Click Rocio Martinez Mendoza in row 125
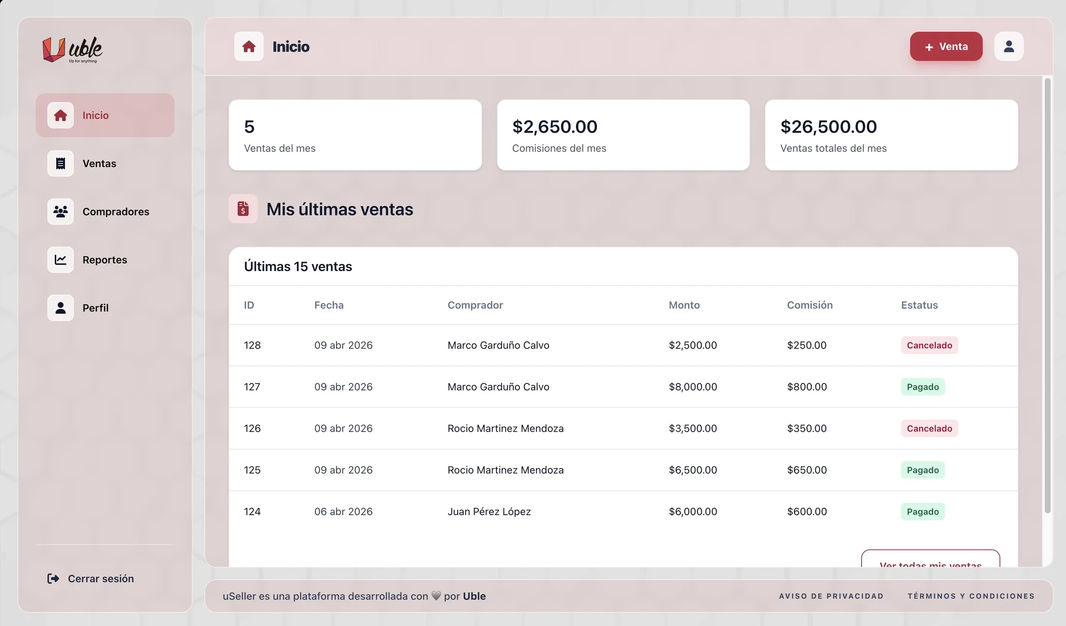The height and width of the screenshot is (626, 1066). pyautogui.click(x=505, y=470)
